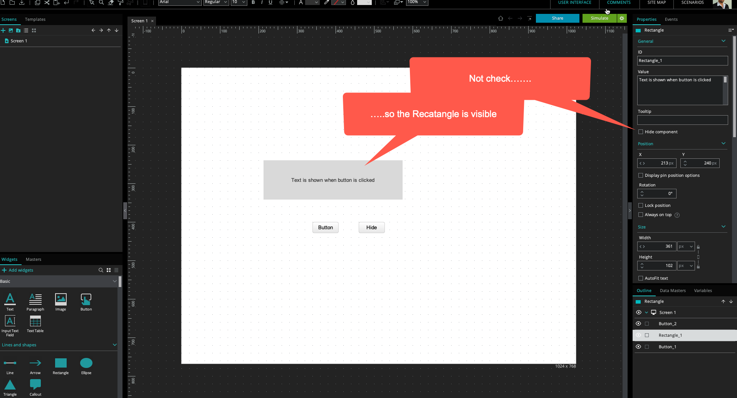
Task: Select the Image widget
Action: click(60, 300)
